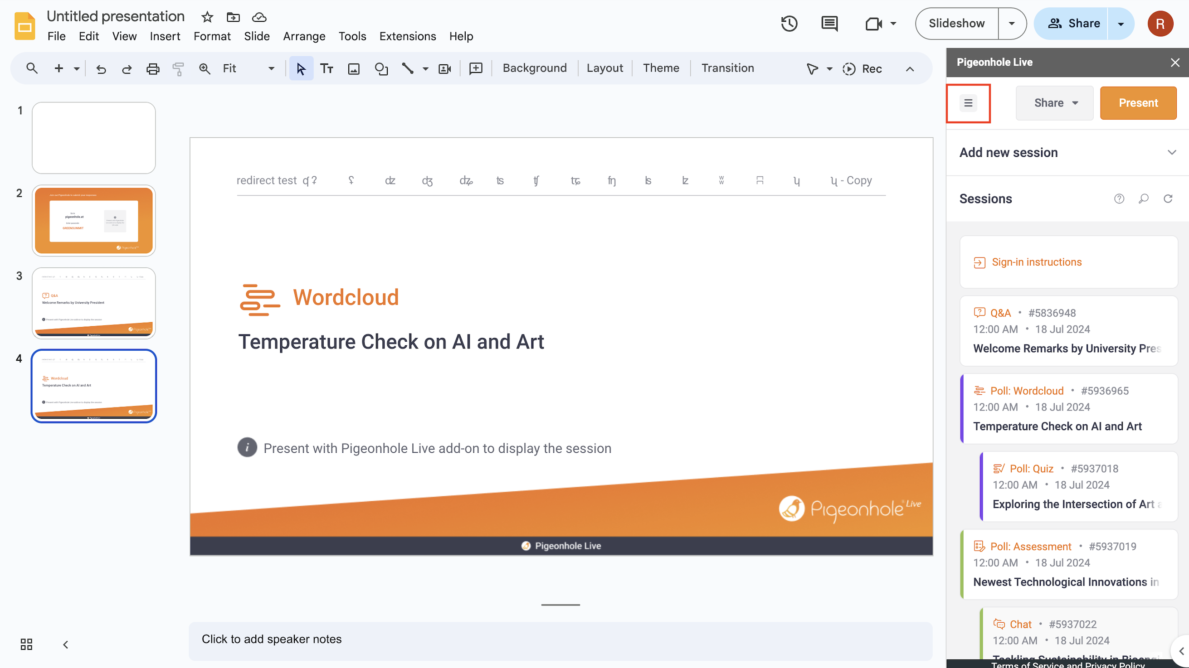Open Pigeonhole Share dropdown
1189x668 pixels.
pos(1055,103)
